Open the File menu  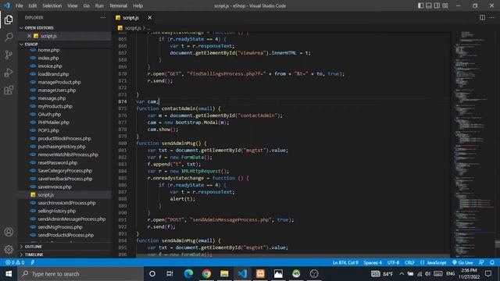[x=19, y=5]
